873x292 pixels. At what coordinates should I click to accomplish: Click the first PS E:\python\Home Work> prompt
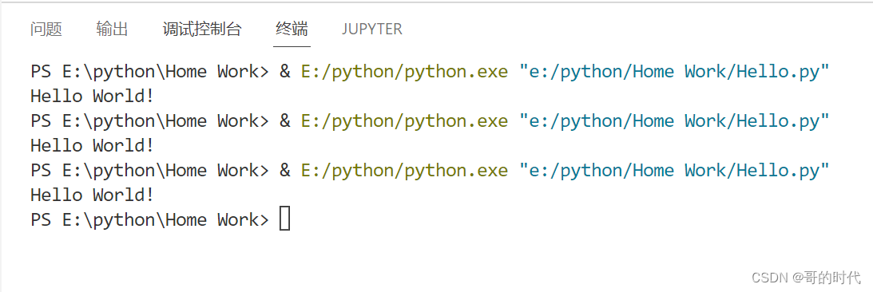click(x=150, y=72)
